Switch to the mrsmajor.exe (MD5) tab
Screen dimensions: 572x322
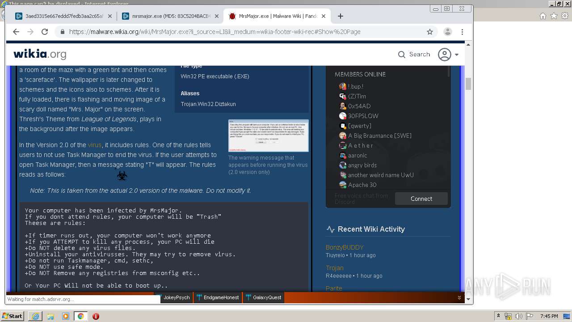(170, 16)
